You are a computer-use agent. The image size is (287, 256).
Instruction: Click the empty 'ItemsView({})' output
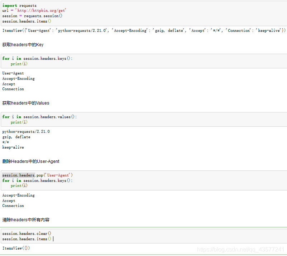(16, 248)
